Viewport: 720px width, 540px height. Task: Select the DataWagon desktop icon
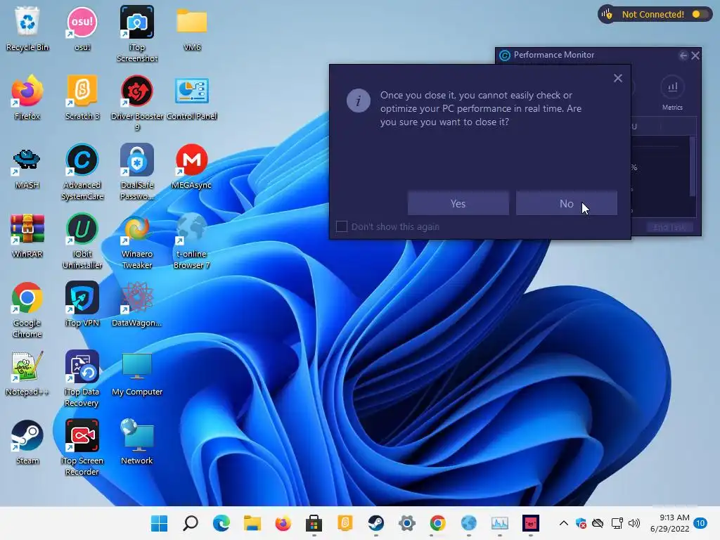tap(137, 304)
